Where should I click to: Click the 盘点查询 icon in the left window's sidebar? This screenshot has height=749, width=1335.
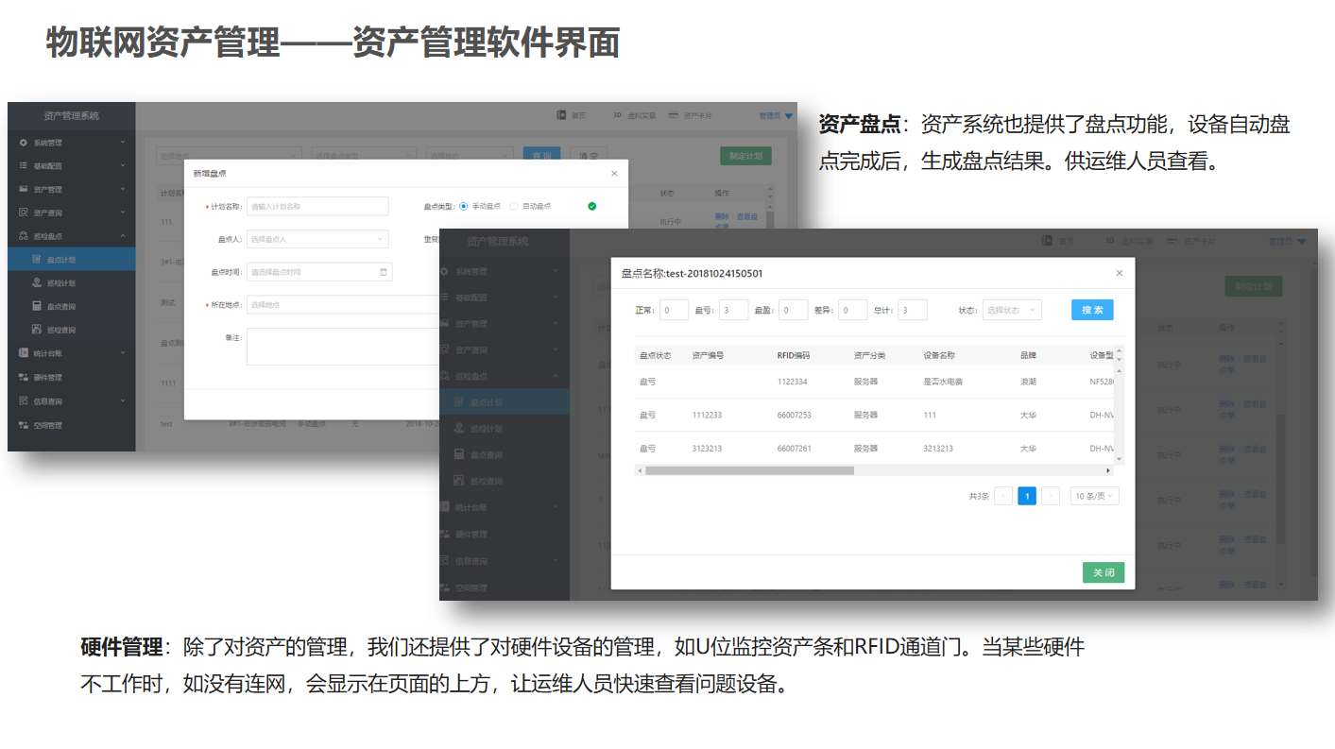click(37, 306)
